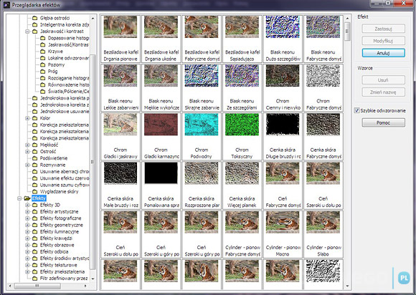Click the thumbnail pane scroll-up arrow
This screenshot has width=416, height=295.
(347, 19)
